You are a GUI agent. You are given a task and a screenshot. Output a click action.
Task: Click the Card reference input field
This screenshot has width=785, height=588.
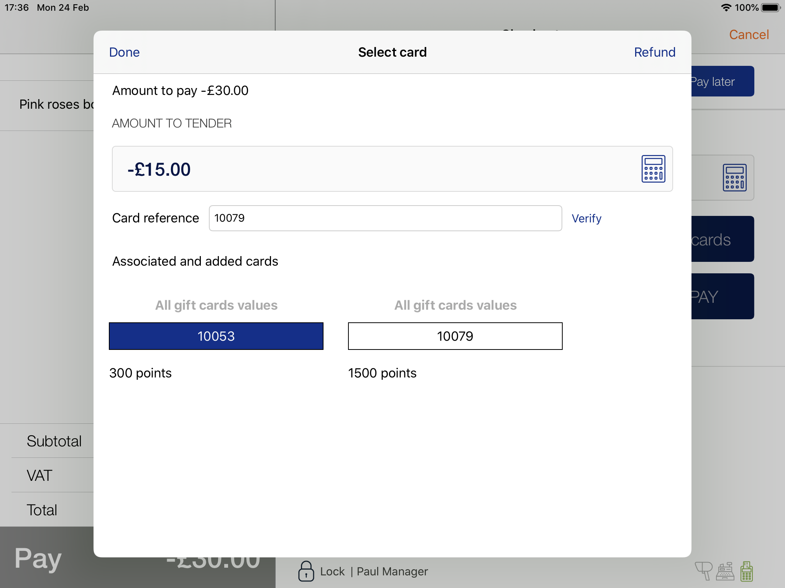[x=385, y=218]
